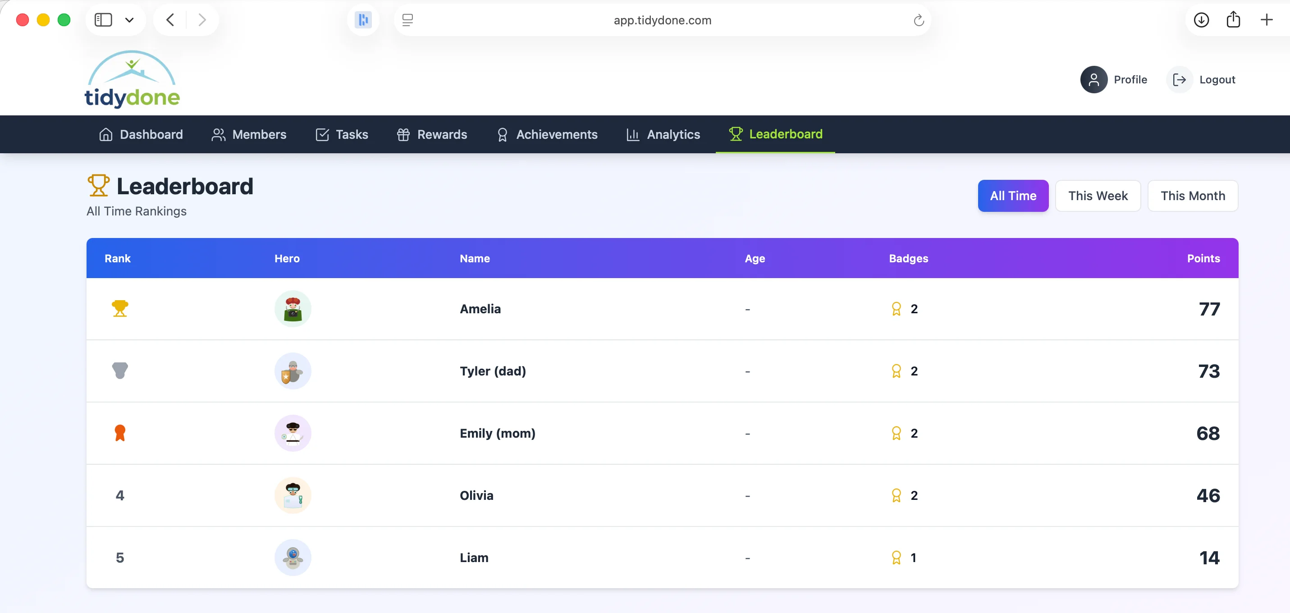Click the address bar app.tidydone.com
The image size is (1290, 613).
pos(662,20)
